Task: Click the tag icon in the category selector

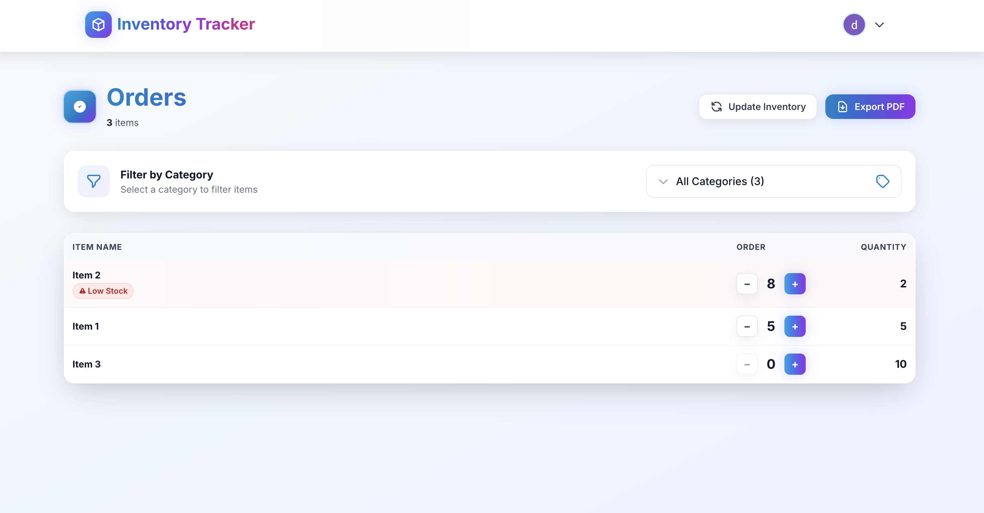Action: (883, 181)
